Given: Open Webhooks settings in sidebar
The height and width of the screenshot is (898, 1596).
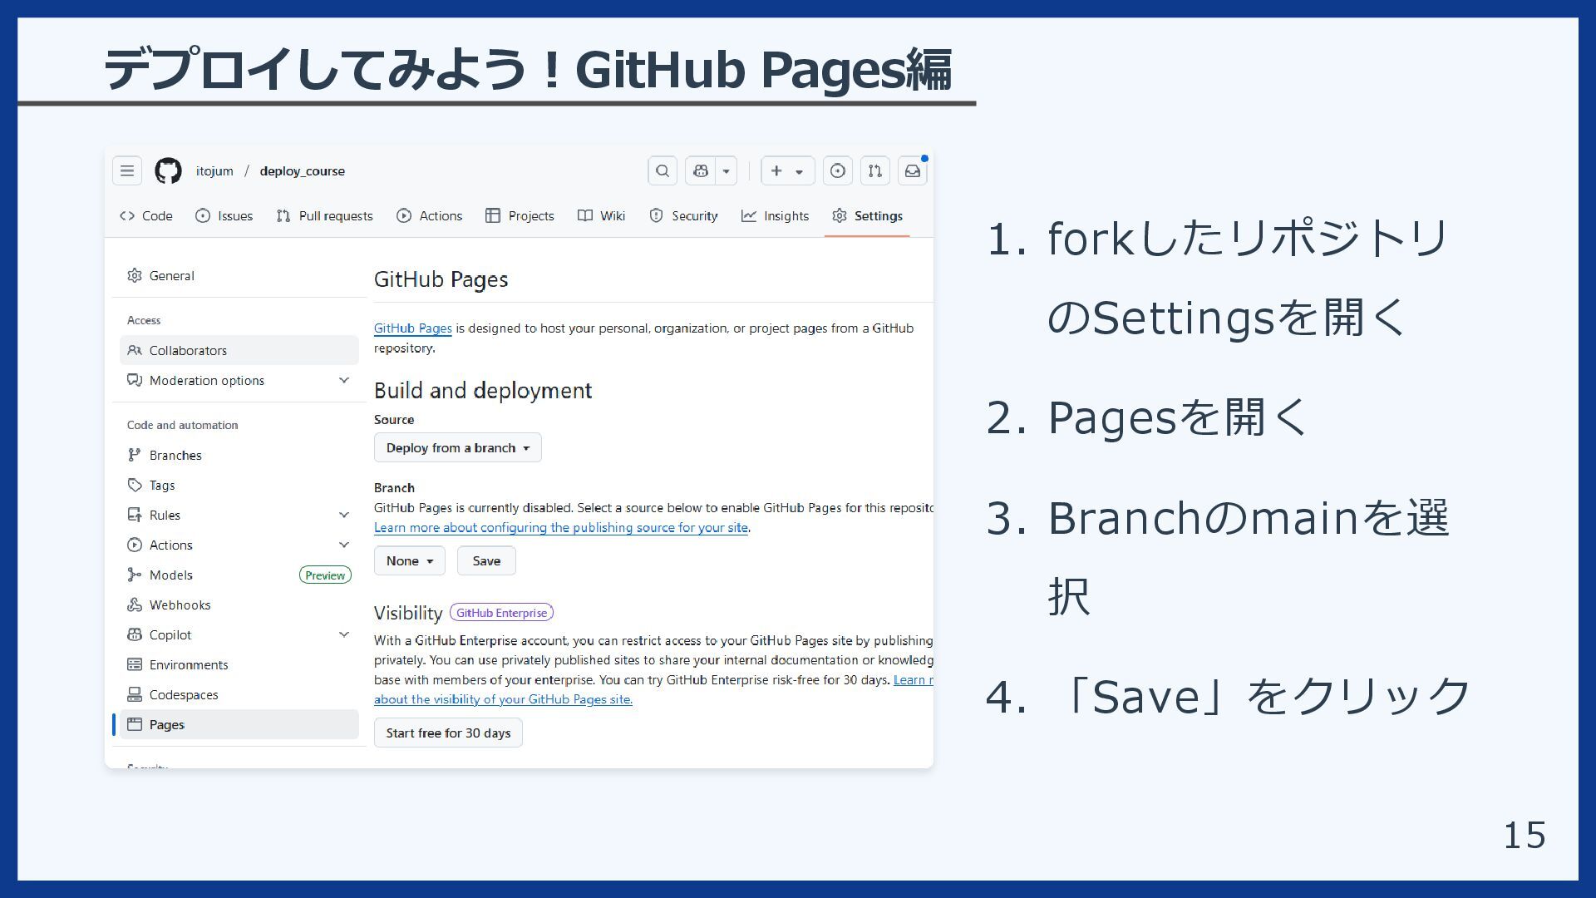Looking at the screenshot, I should (239, 605).
